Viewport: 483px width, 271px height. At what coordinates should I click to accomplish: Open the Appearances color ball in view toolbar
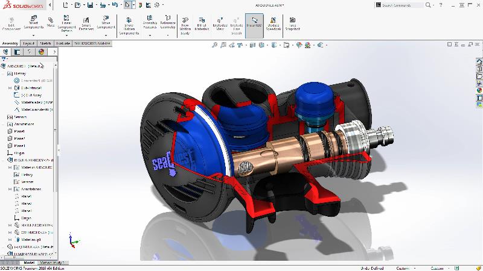(x=299, y=45)
